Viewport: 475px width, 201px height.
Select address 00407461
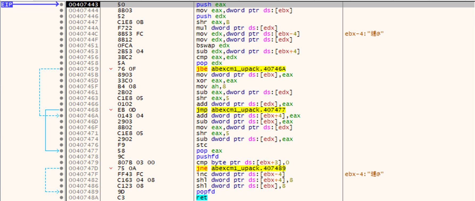(84, 92)
